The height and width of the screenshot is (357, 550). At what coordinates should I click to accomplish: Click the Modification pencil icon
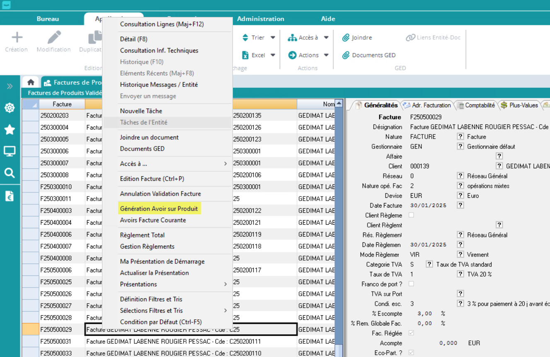pos(54,38)
